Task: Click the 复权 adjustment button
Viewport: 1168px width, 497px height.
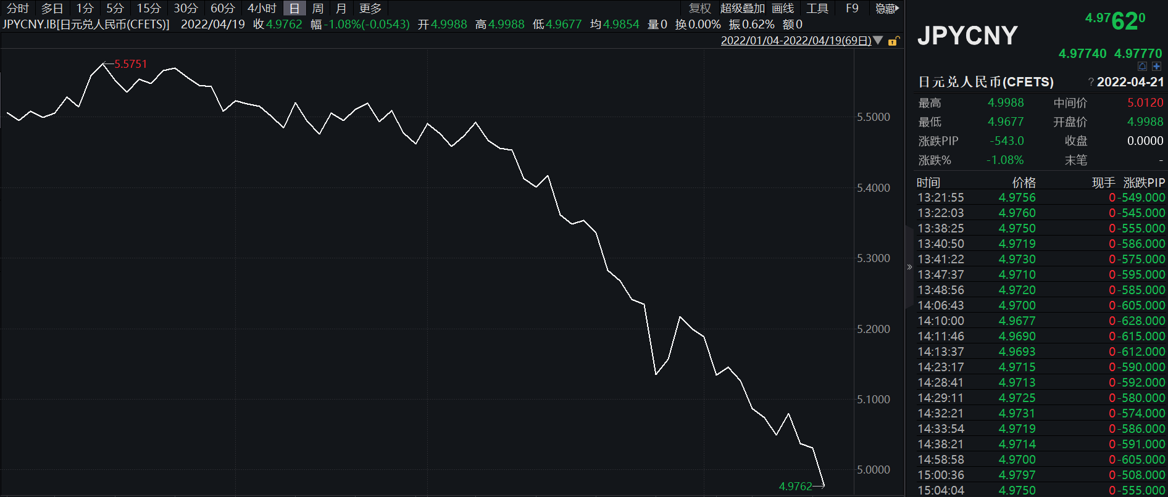Action: point(700,9)
